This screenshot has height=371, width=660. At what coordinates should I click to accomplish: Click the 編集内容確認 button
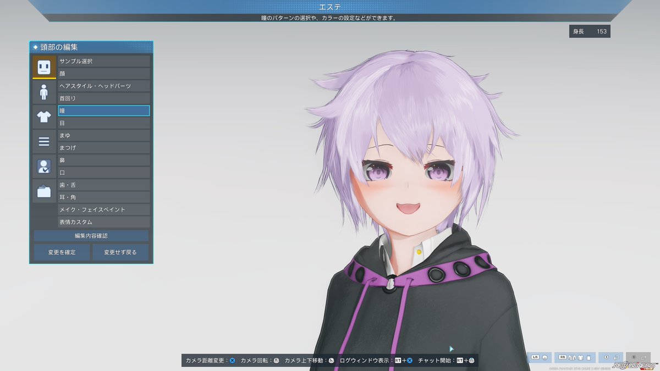(x=91, y=236)
